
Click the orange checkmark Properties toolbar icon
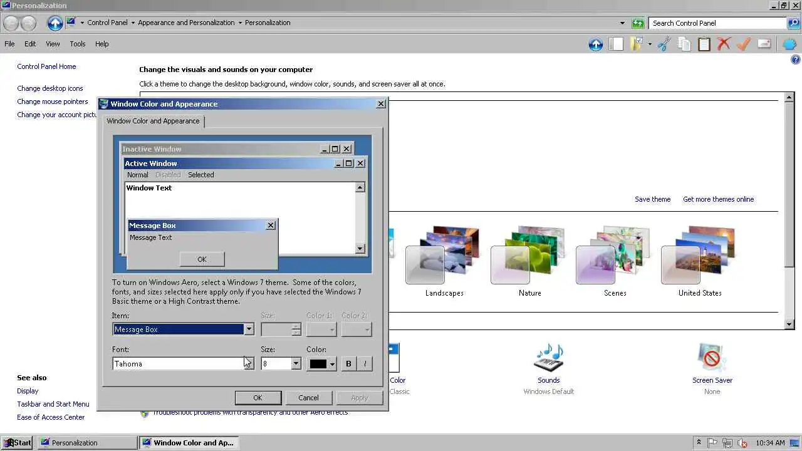(744, 44)
